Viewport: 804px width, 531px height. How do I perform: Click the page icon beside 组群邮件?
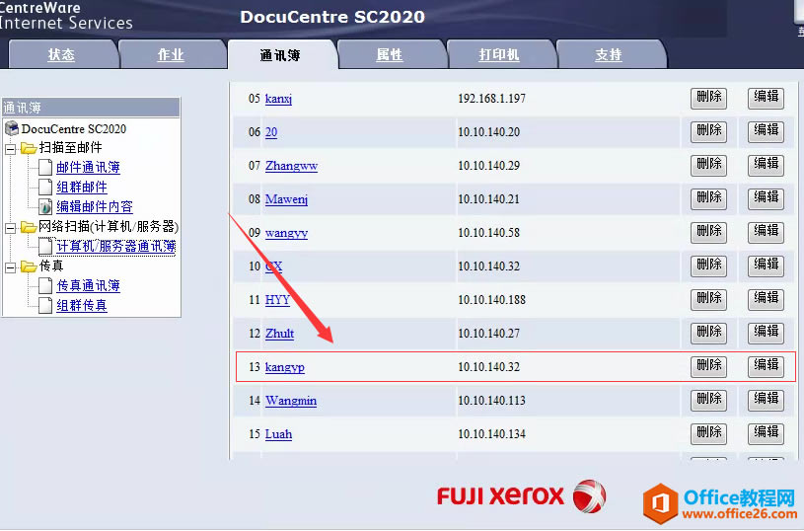pos(45,188)
